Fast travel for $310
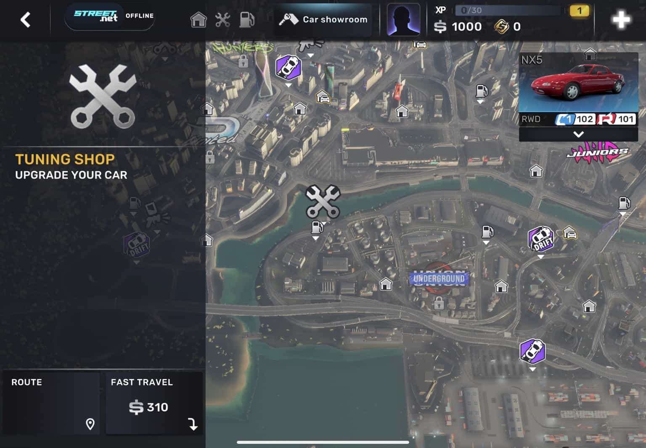Viewport: 646px width, 448px height. [x=154, y=403]
